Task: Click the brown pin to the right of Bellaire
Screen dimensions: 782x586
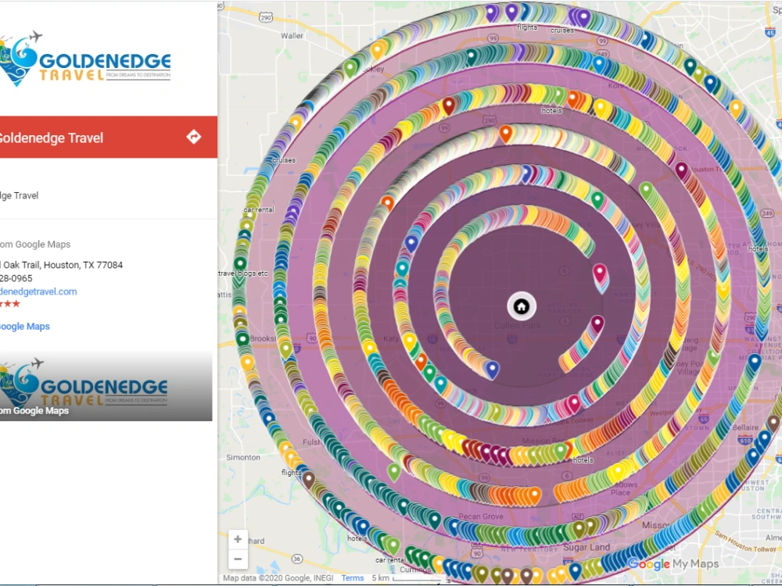Action: (773, 424)
